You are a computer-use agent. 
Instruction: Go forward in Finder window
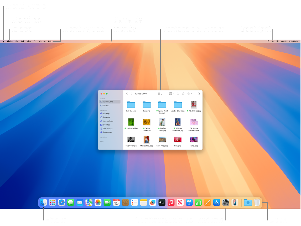[132, 94]
